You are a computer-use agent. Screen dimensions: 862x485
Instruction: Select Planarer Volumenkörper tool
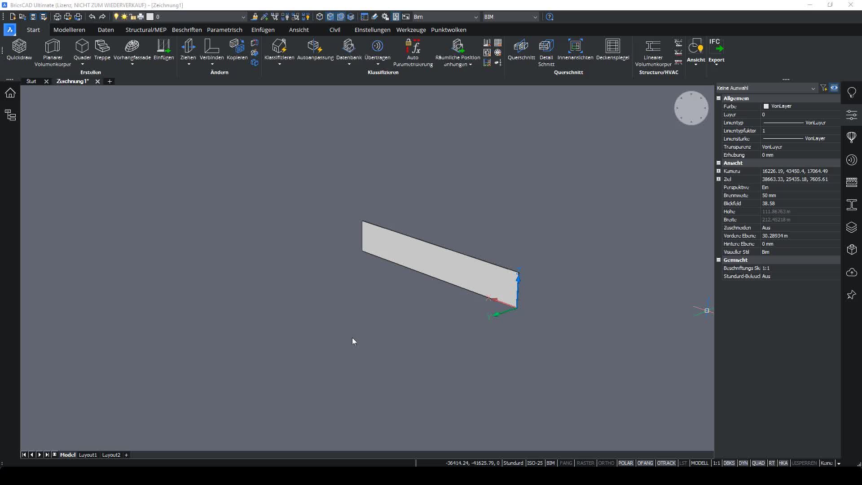[53, 53]
